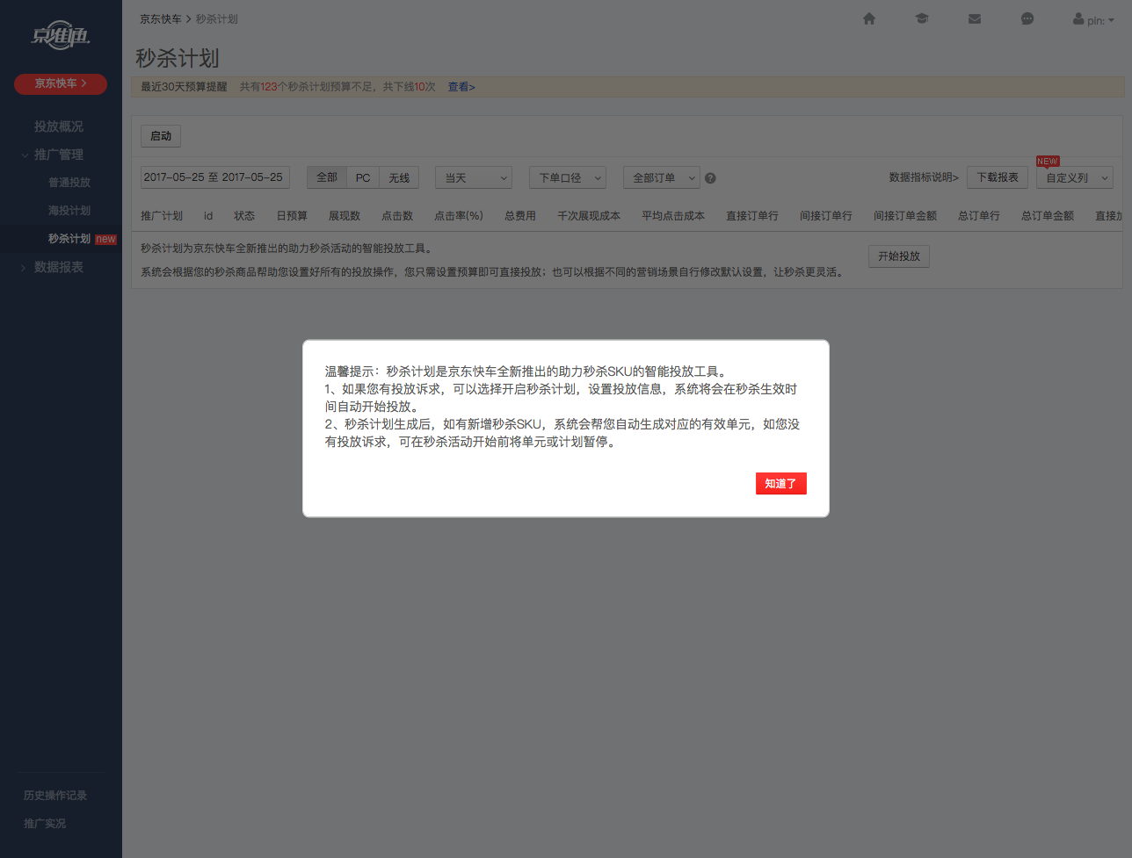Screen dimensions: 1132x858
Task: Click the 间接订单金额 column header
Action: coord(905,216)
